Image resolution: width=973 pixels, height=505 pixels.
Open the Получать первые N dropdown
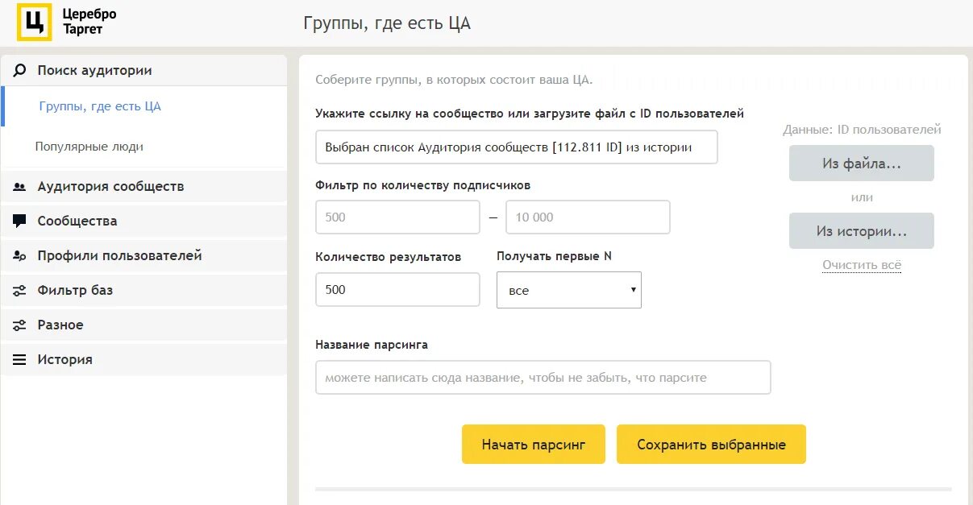coord(568,289)
